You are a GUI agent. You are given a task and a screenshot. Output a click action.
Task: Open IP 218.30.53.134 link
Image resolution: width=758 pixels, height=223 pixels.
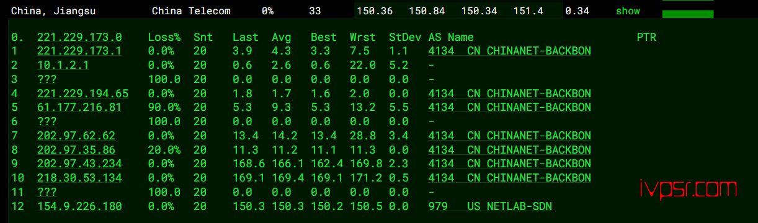pyautogui.click(x=79, y=178)
